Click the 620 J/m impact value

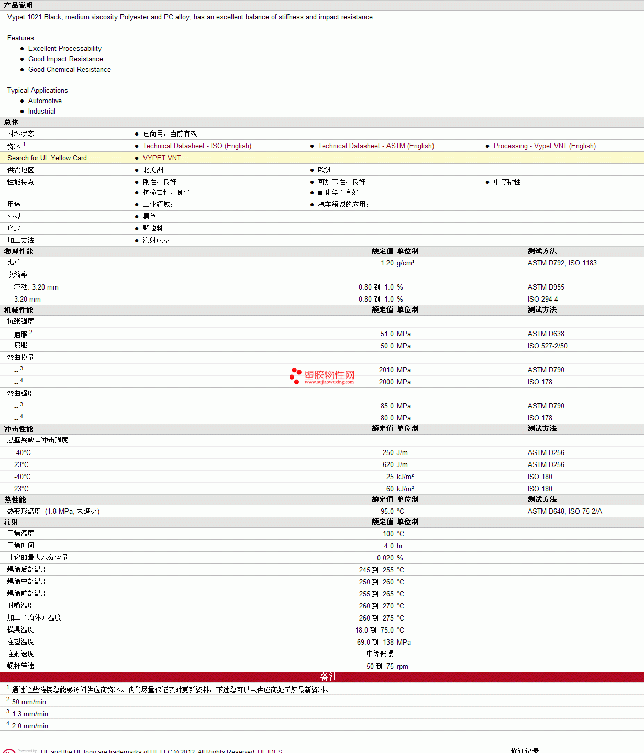(x=395, y=465)
